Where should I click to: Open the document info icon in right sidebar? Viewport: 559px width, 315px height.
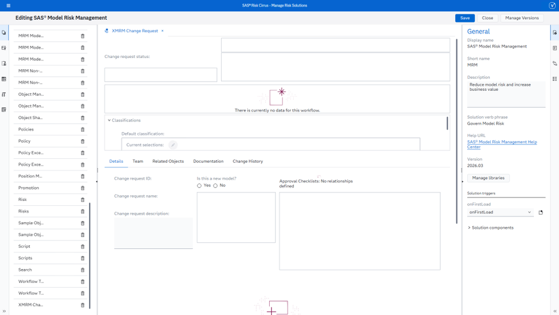[x=555, y=32]
